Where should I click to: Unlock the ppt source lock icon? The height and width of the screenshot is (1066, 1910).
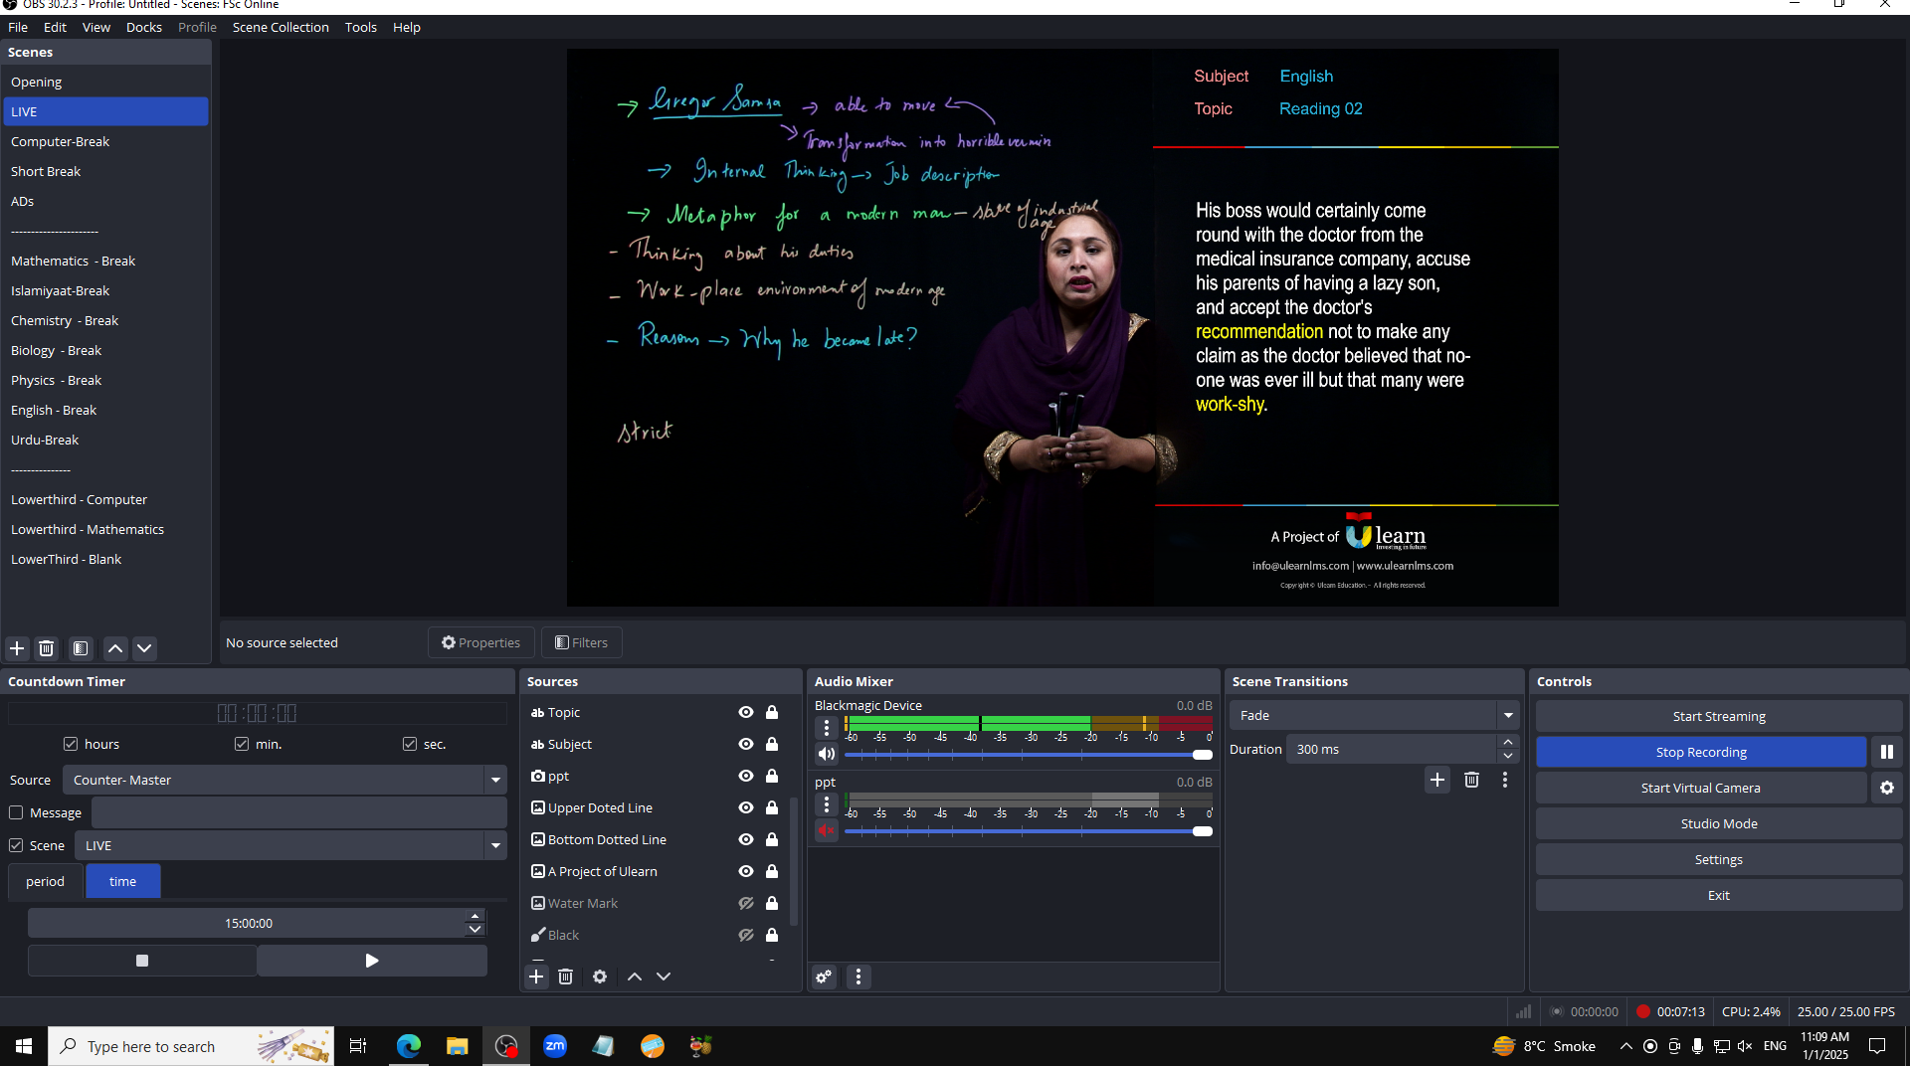point(772,776)
